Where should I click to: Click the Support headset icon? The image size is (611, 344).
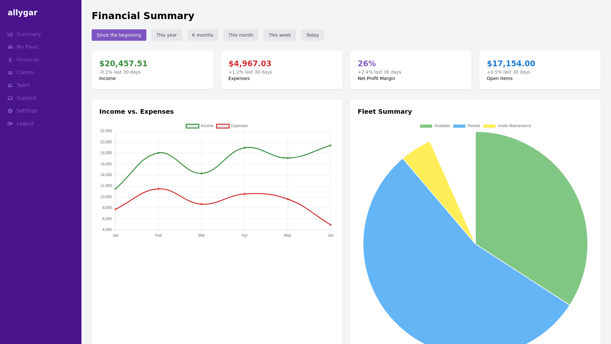10,98
